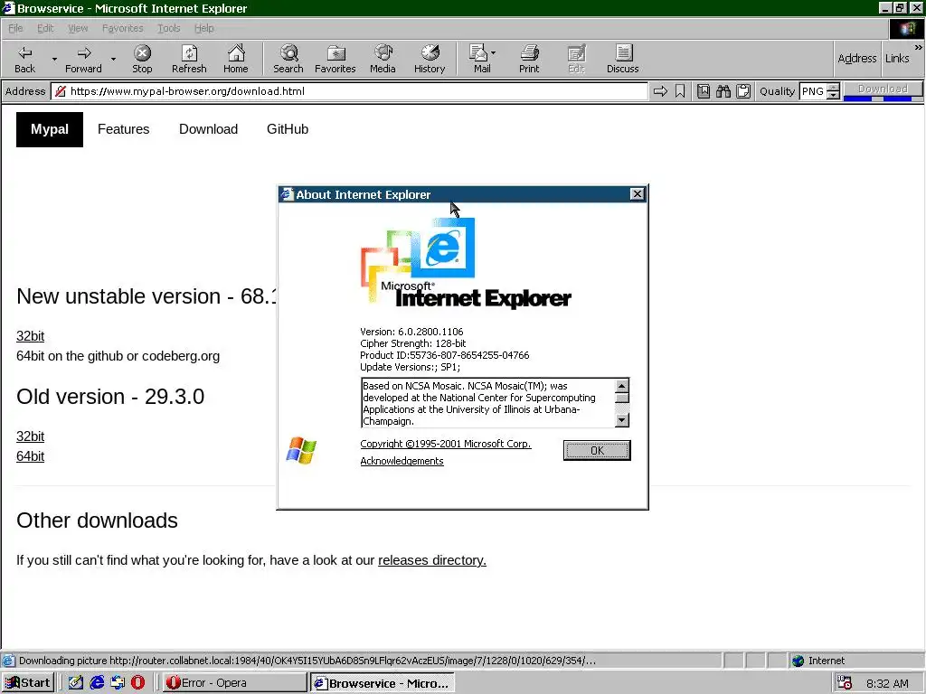Stop page loading with the Stop button
The image size is (926, 694).
click(142, 59)
